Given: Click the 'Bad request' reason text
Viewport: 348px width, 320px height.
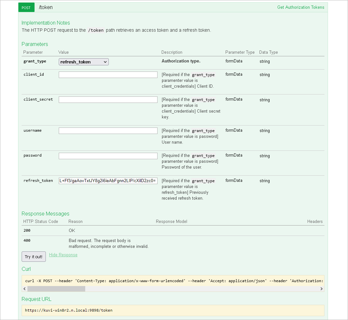Looking at the screenshot, I should tap(108, 244).
